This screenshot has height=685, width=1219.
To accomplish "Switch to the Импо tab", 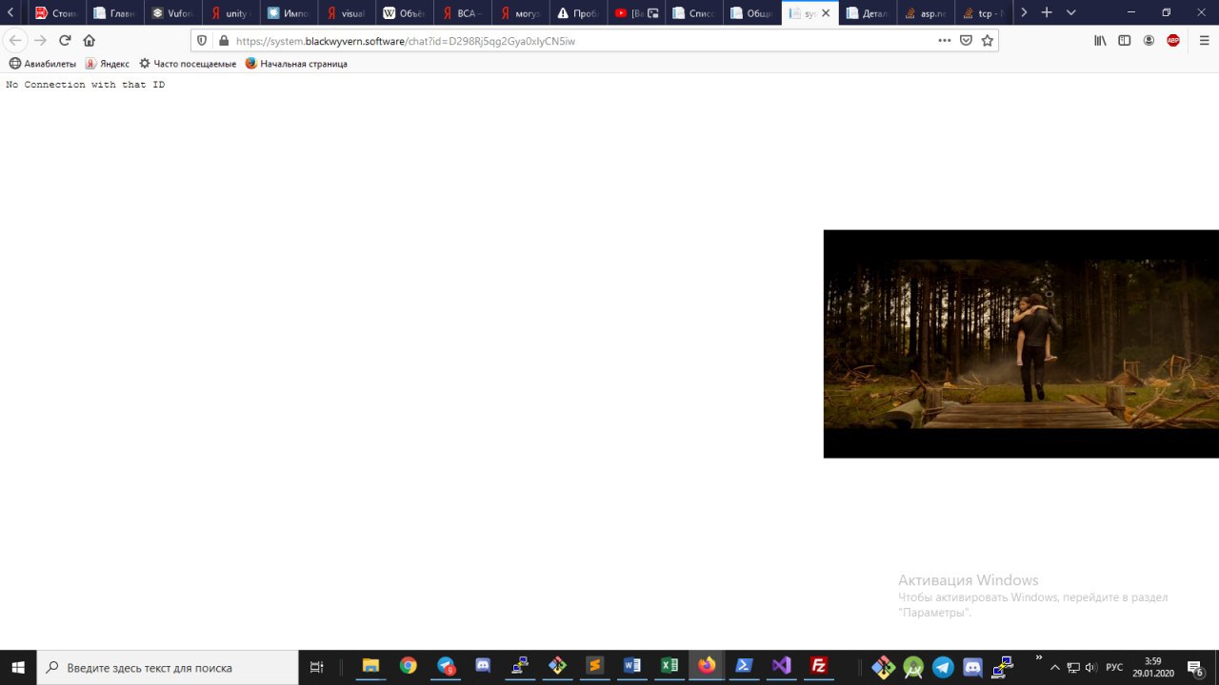I will click(289, 13).
